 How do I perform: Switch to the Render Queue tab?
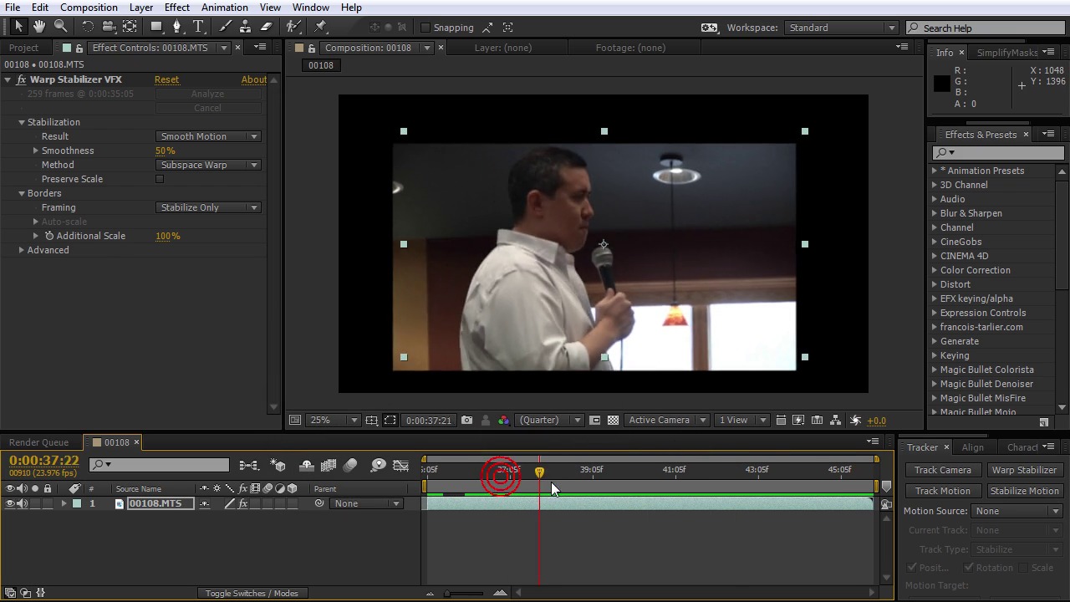click(38, 442)
